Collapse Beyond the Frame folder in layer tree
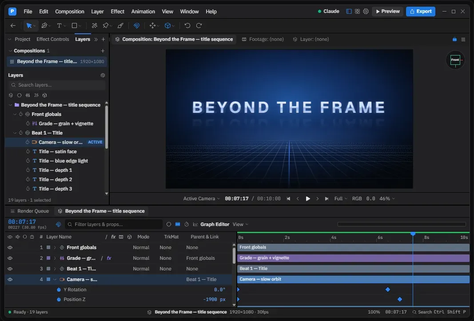The width and height of the screenshot is (474, 321). point(10,105)
